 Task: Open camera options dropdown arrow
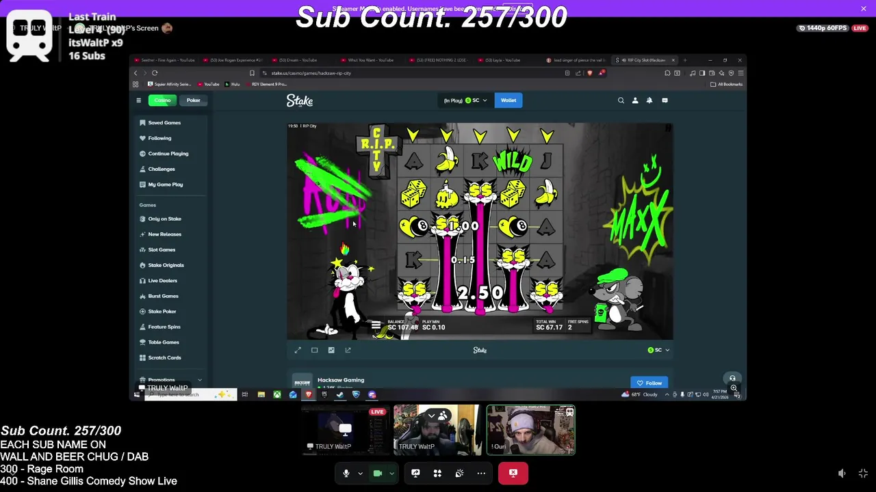click(391, 473)
